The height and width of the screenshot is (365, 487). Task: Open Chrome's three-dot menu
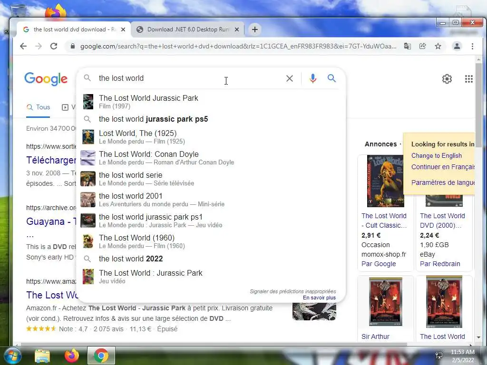[x=472, y=46]
